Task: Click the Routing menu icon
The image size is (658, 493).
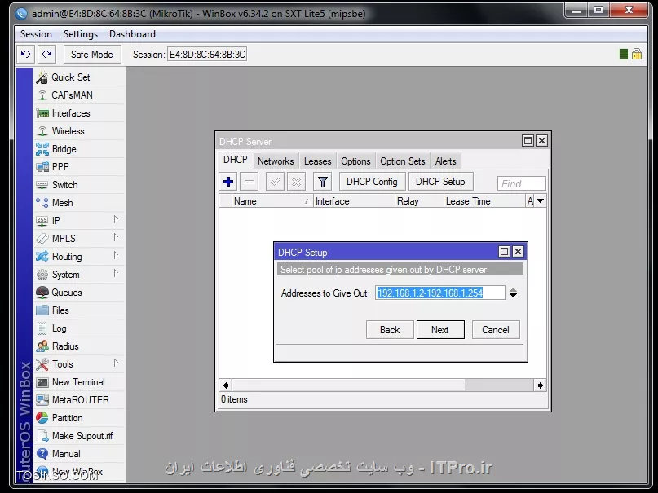Action: (x=42, y=257)
